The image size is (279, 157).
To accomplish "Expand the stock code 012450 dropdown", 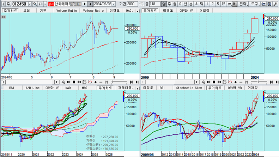I will coord(30,4).
